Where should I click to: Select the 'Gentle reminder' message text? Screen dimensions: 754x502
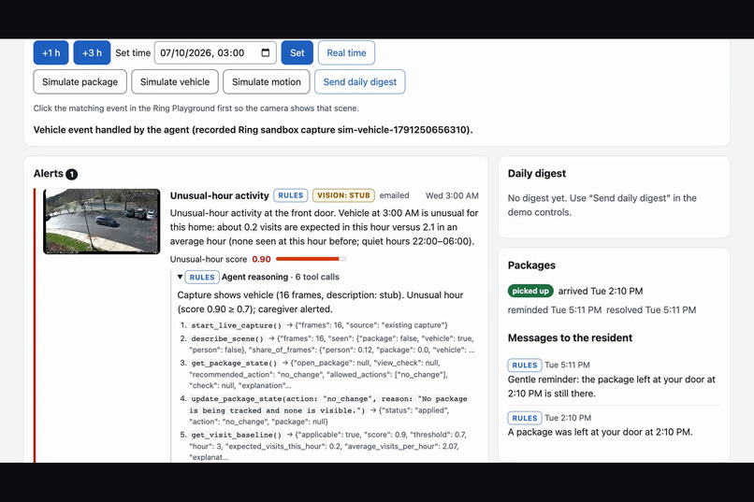[611, 386]
